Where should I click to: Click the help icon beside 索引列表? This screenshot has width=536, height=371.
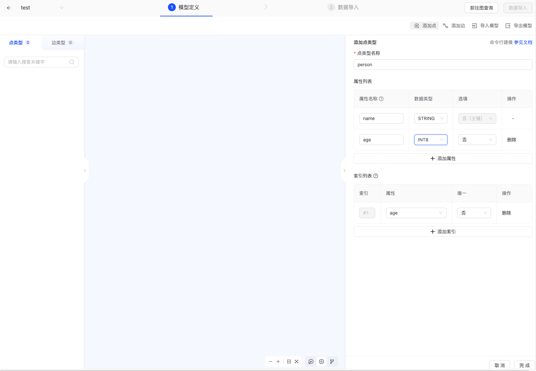(376, 176)
